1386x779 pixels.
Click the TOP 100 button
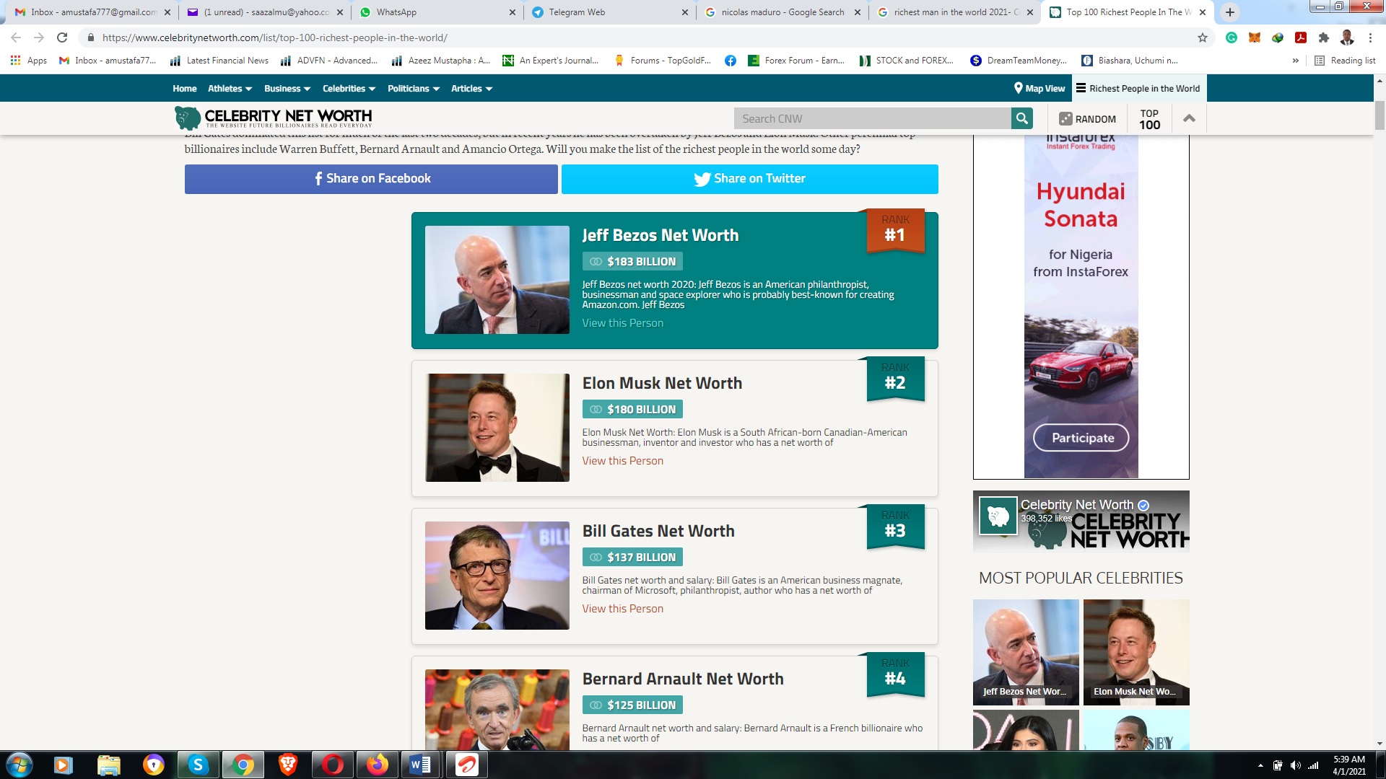click(x=1149, y=119)
